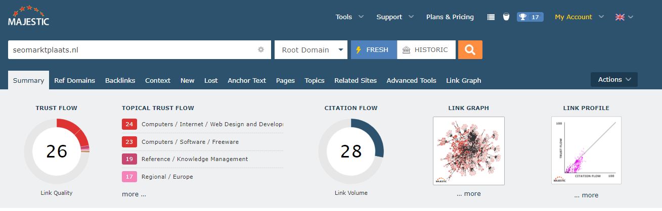
Task: Click the orange magnifier search button
Action: [470, 50]
